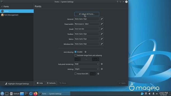Open the volume icon in system tray

click(x=150, y=94)
